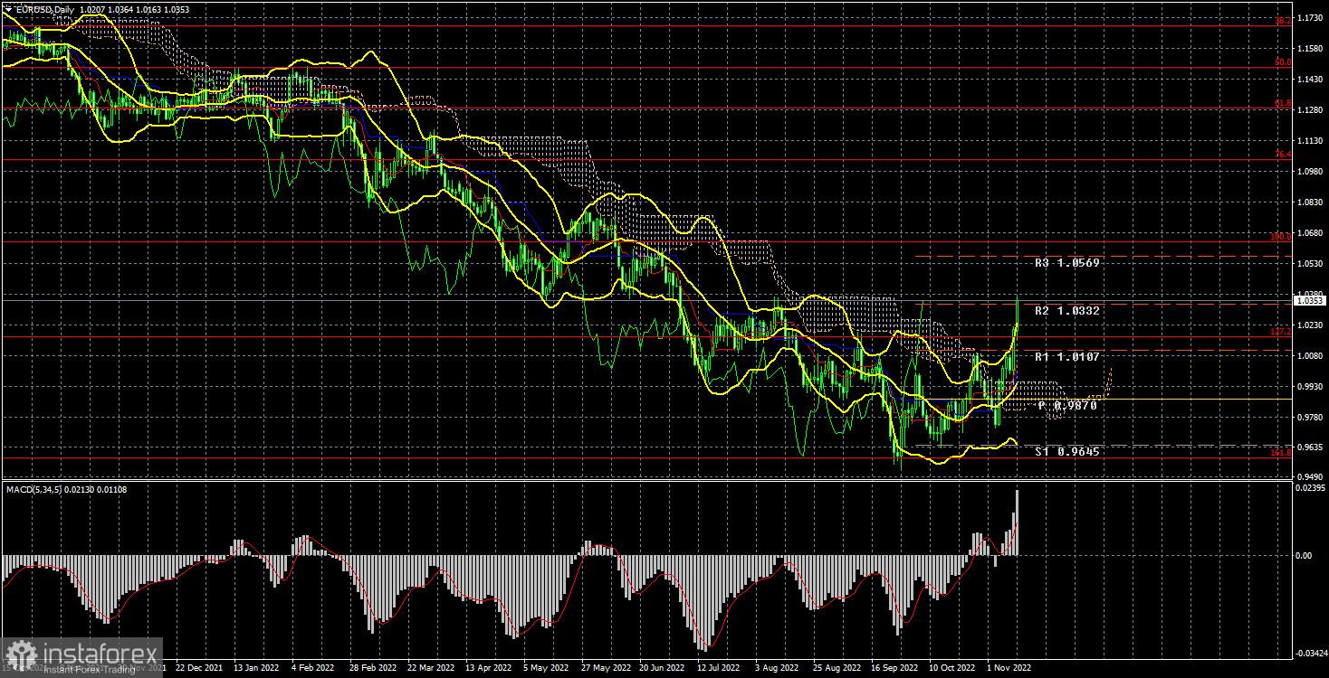The width and height of the screenshot is (1329, 678).
Task: Click the 4 Feb 2022 date label
Action: (x=313, y=668)
